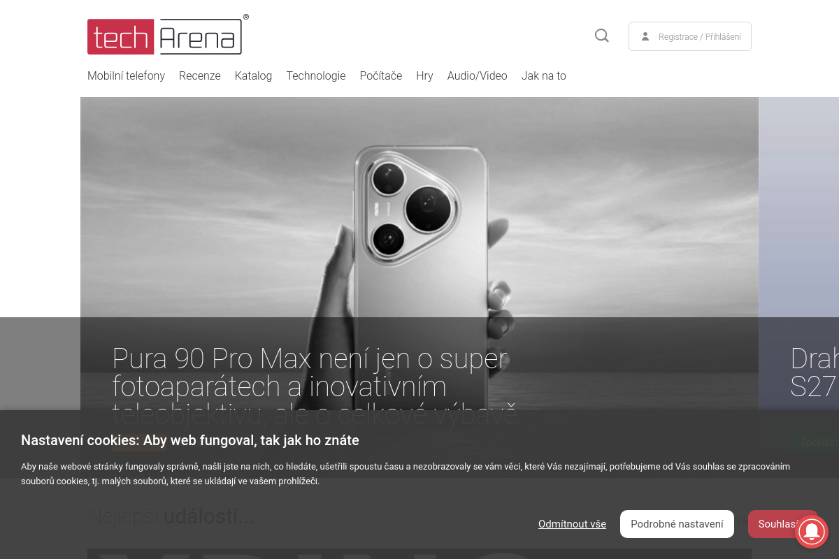Click the techArena logo
This screenshot has height=559, width=839.
(168, 35)
